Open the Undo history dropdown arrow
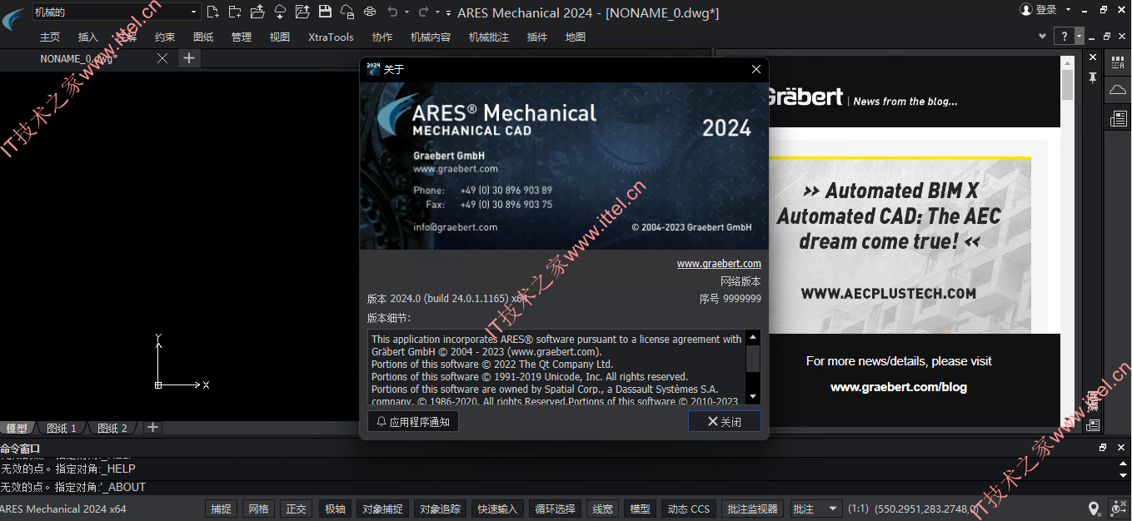This screenshot has height=521, width=1132. click(x=406, y=12)
